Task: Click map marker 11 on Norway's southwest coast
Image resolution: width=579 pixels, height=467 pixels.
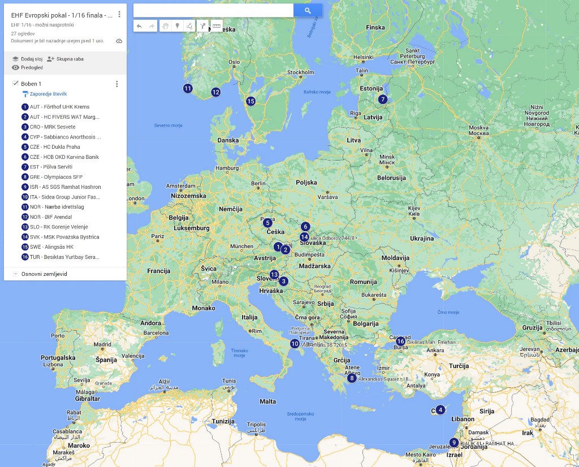Action: point(188,89)
